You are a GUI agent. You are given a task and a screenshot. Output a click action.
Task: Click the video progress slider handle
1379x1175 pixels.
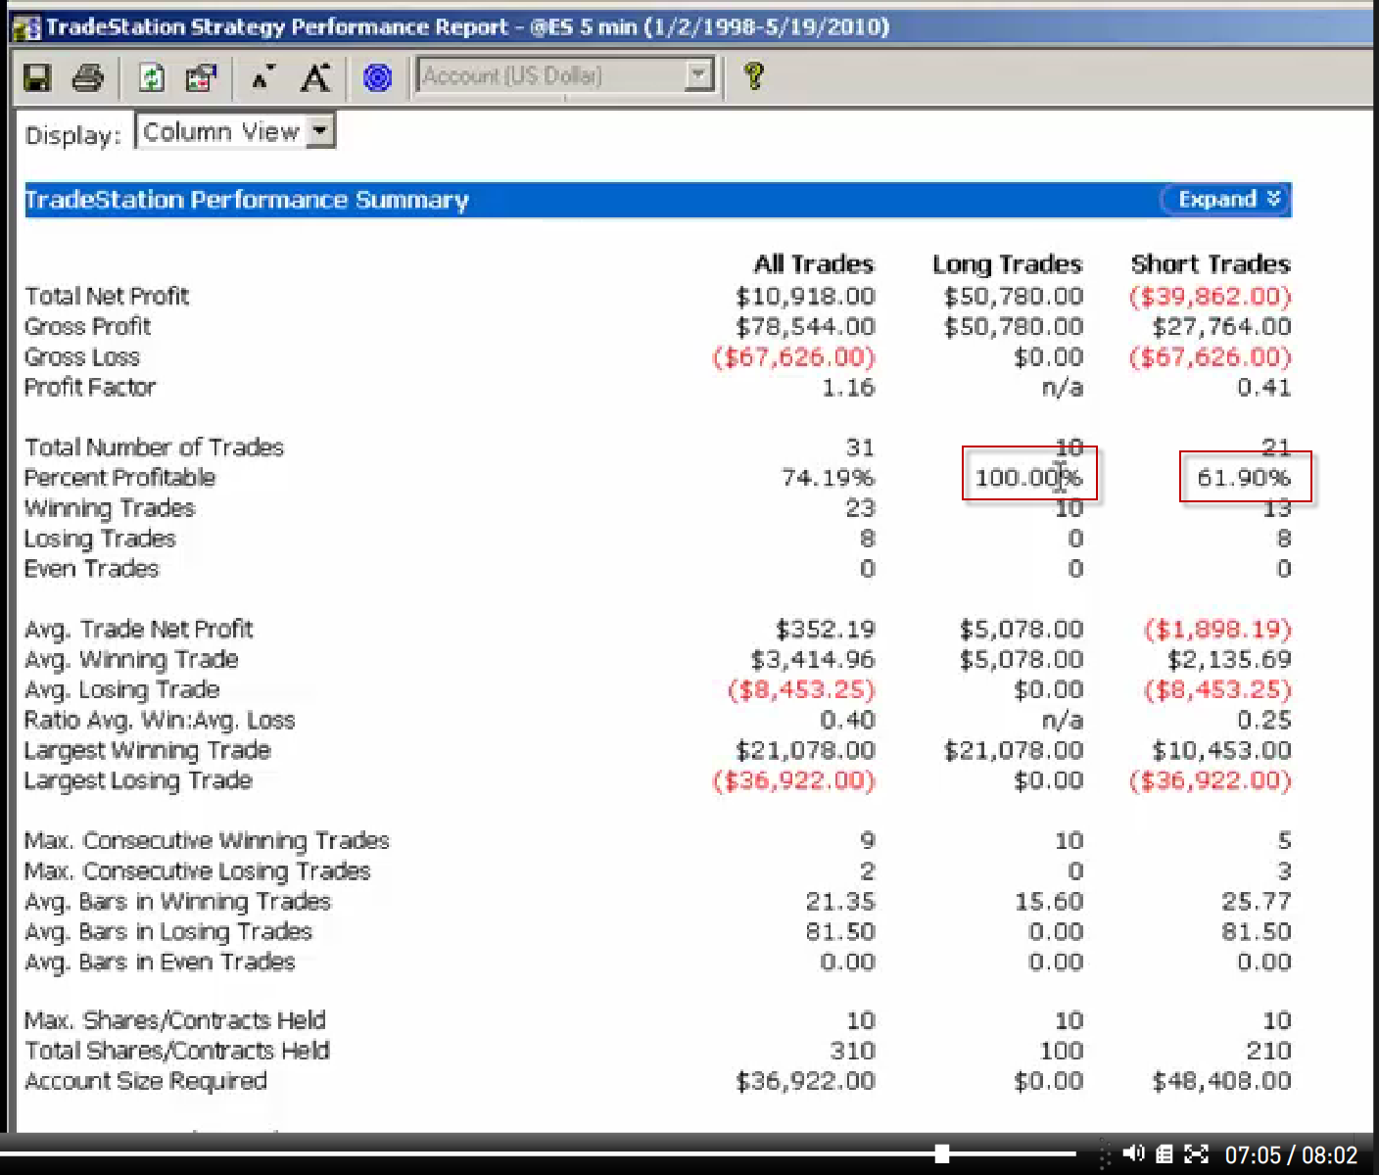coord(941,1154)
